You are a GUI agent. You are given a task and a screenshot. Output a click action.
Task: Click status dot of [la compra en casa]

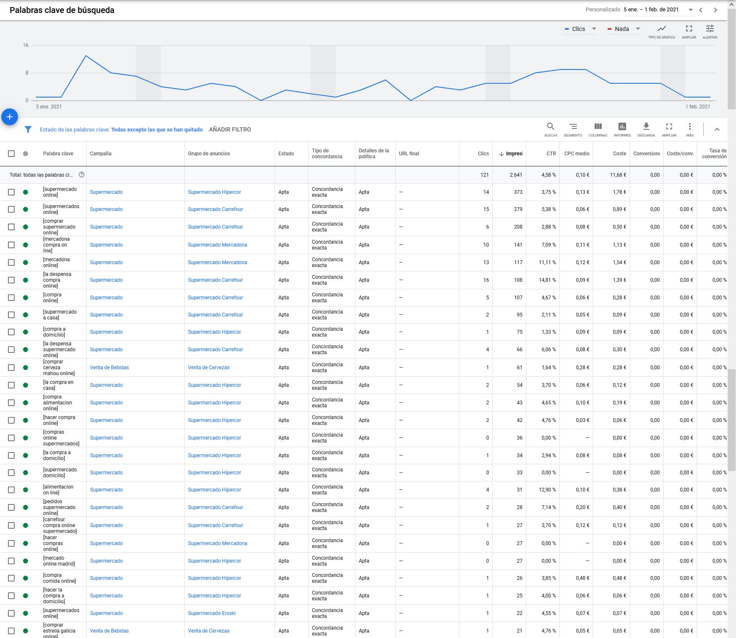26,385
